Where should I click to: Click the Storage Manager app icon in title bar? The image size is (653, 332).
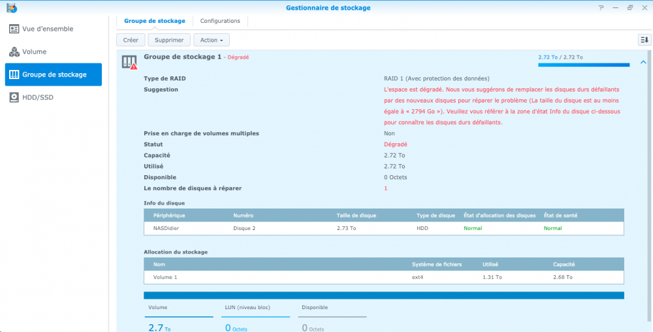pos(10,8)
